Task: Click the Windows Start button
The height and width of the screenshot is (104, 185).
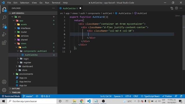Action: tap(3, 101)
